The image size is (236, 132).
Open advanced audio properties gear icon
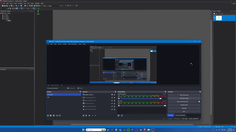pos(119,116)
